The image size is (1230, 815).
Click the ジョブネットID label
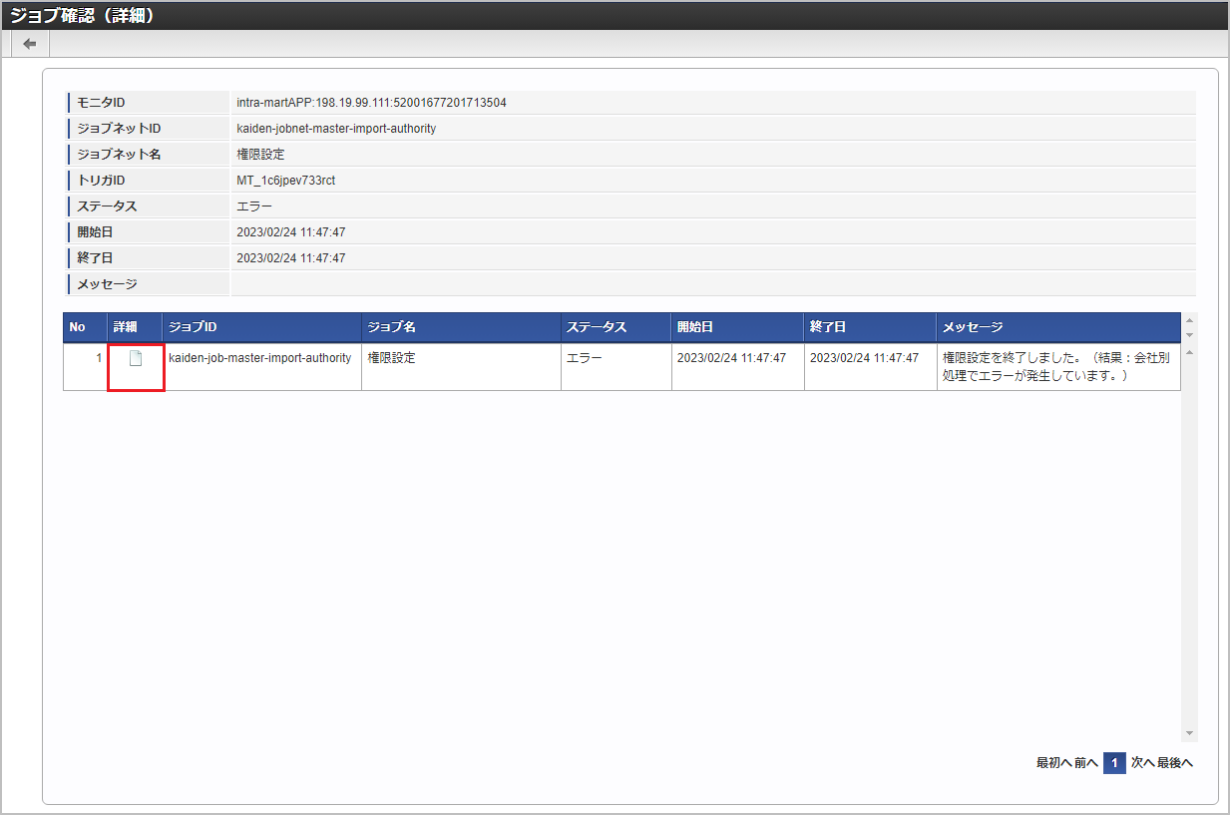(x=119, y=129)
